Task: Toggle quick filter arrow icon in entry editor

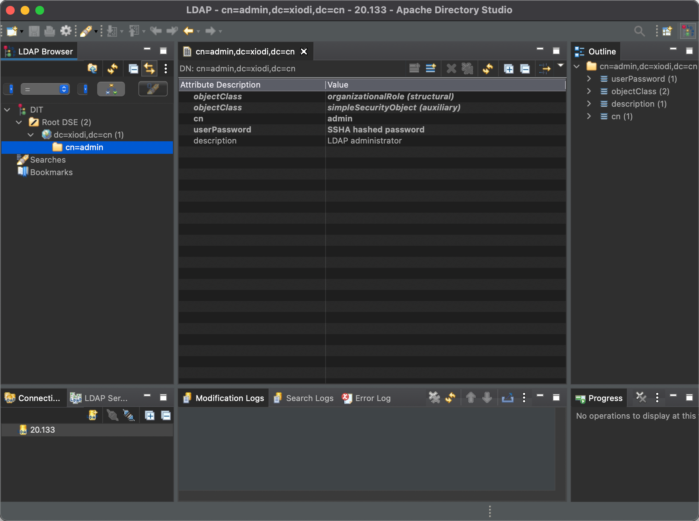Action: (545, 68)
